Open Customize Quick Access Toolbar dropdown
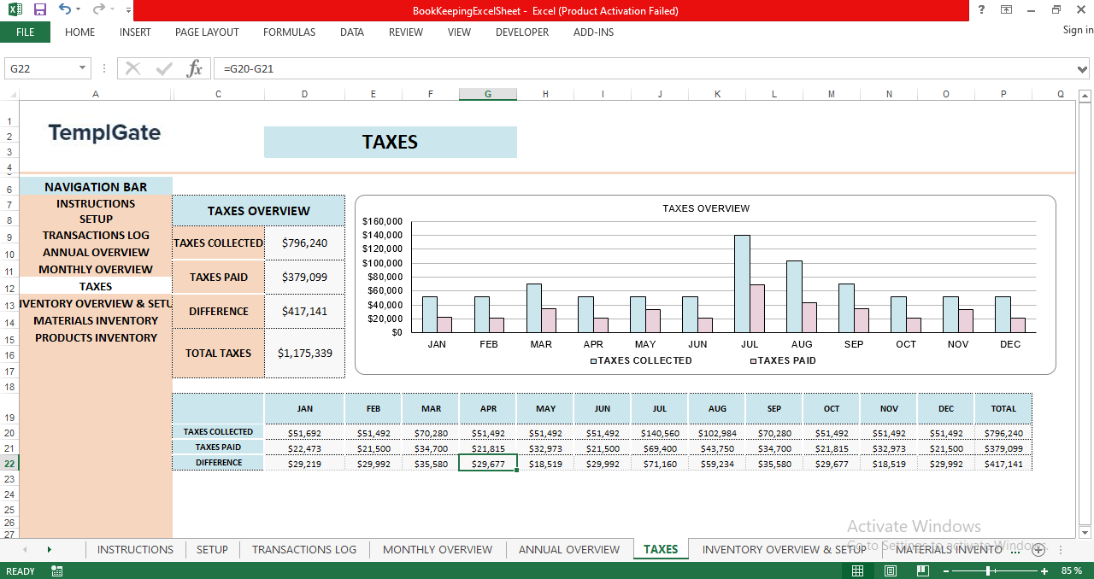The width and height of the screenshot is (1094, 579). click(x=128, y=10)
